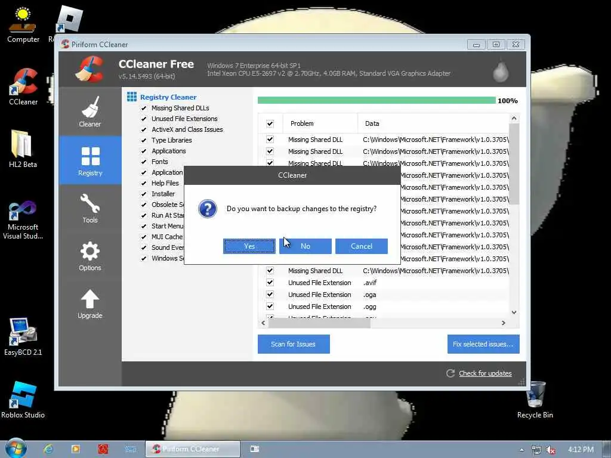Toggle ActiveX and Class Issues option
This screenshot has width=611, height=458.
tap(144, 129)
